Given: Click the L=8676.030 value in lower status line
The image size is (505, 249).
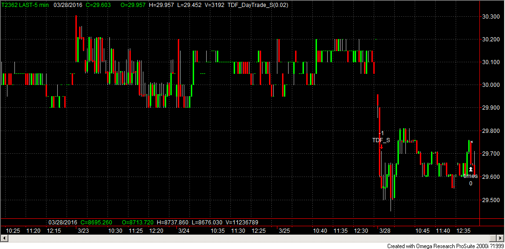Looking at the screenshot, I should click(207, 222).
